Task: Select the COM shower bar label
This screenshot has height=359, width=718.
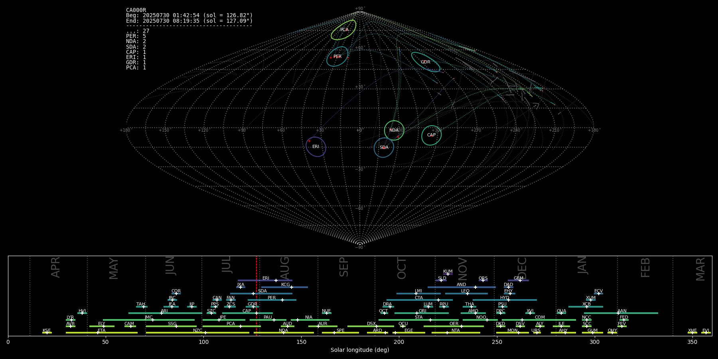Action: point(540,318)
